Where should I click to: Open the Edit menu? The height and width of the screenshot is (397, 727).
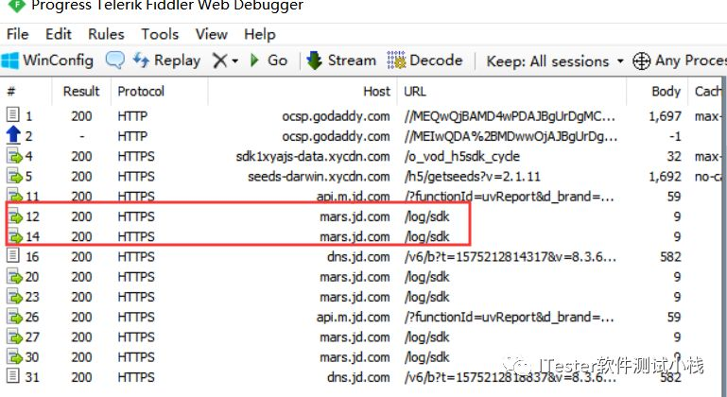coord(59,34)
